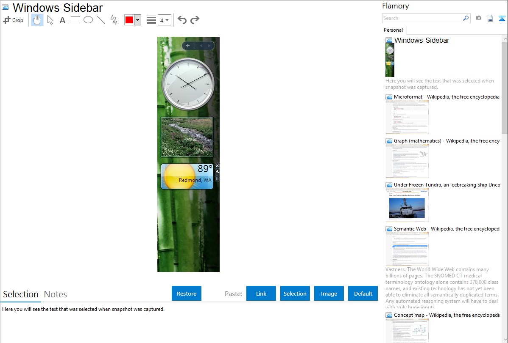
Task: Click the Graph (mathematics) - Wikipedia title
Action: pos(447,141)
